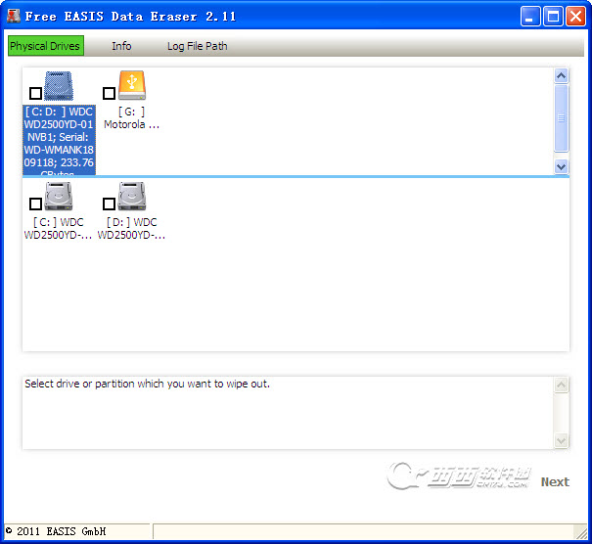Select the '[ G: ] Motorola ...' label

pyautogui.click(x=131, y=117)
